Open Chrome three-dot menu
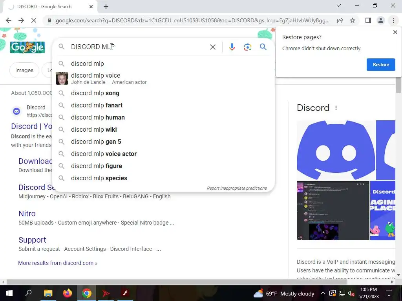 tap(393, 20)
